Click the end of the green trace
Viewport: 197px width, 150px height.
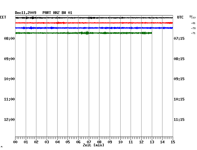pyautogui.click(x=151, y=33)
